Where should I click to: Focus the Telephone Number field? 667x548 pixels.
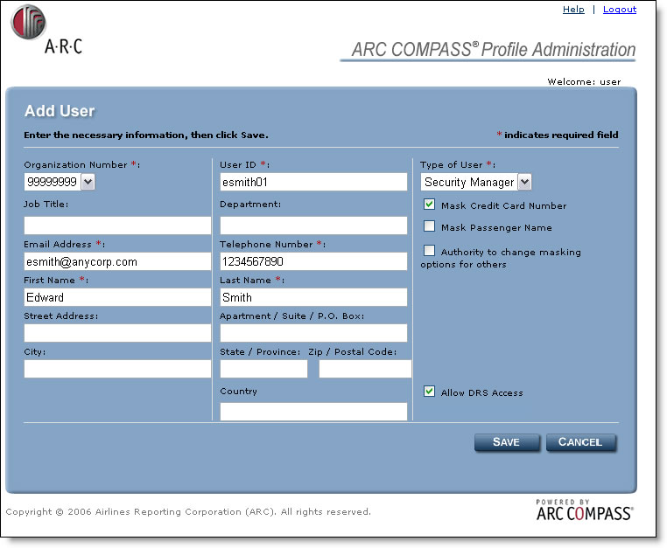click(313, 261)
